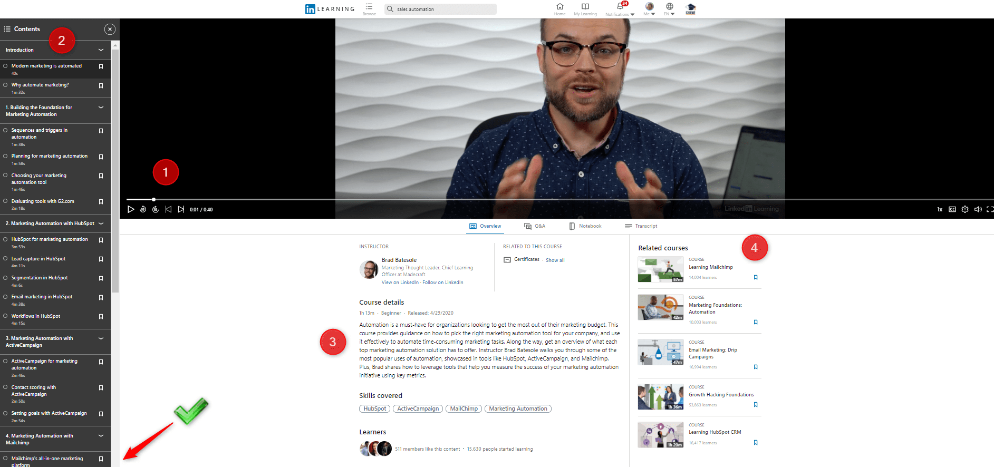Open the EN language dropdown
Image resolution: width=994 pixels, height=467 pixels.
coord(669,9)
